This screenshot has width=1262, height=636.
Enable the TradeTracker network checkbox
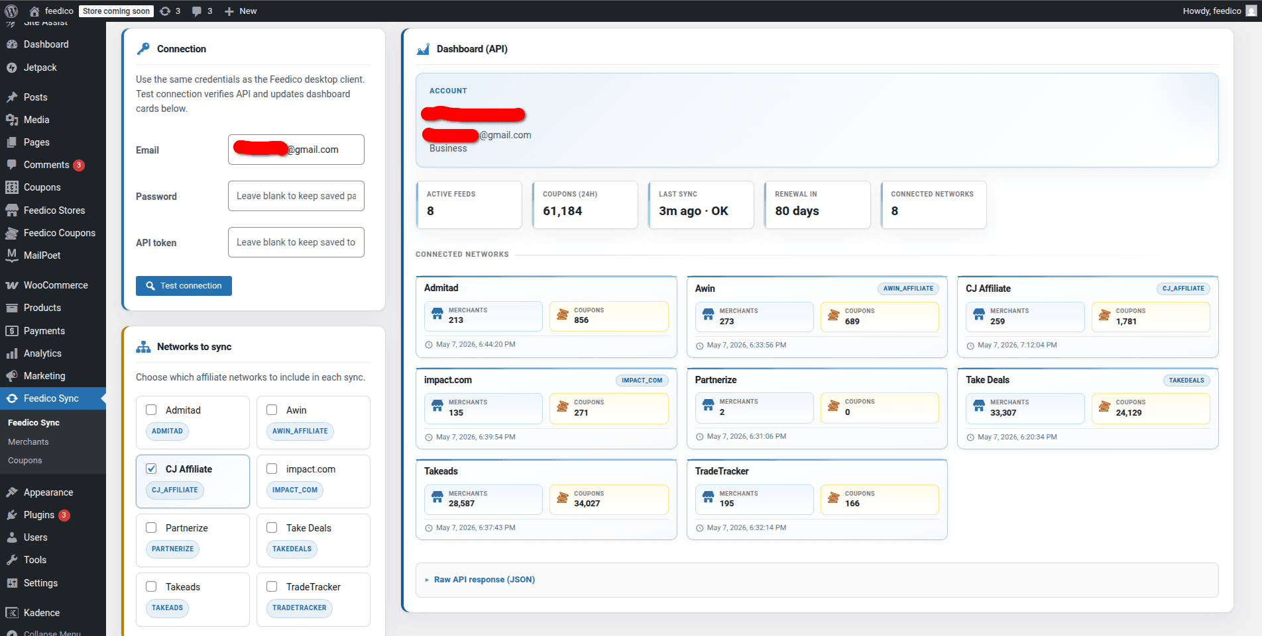[272, 586]
